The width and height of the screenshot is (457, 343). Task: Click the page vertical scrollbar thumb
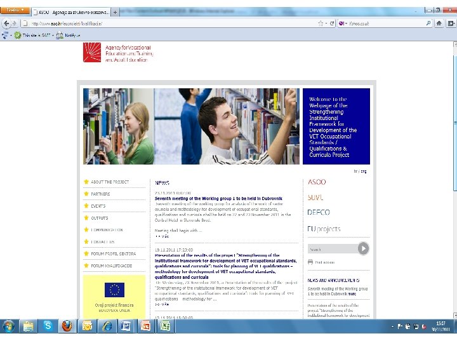[x=455, y=123]
